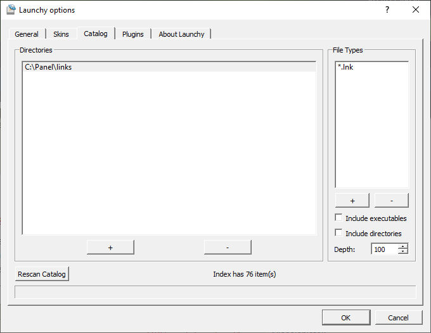Click the catalog scan progress bar
The height and width of the screenshot is (333, 431).
point(215,292)
